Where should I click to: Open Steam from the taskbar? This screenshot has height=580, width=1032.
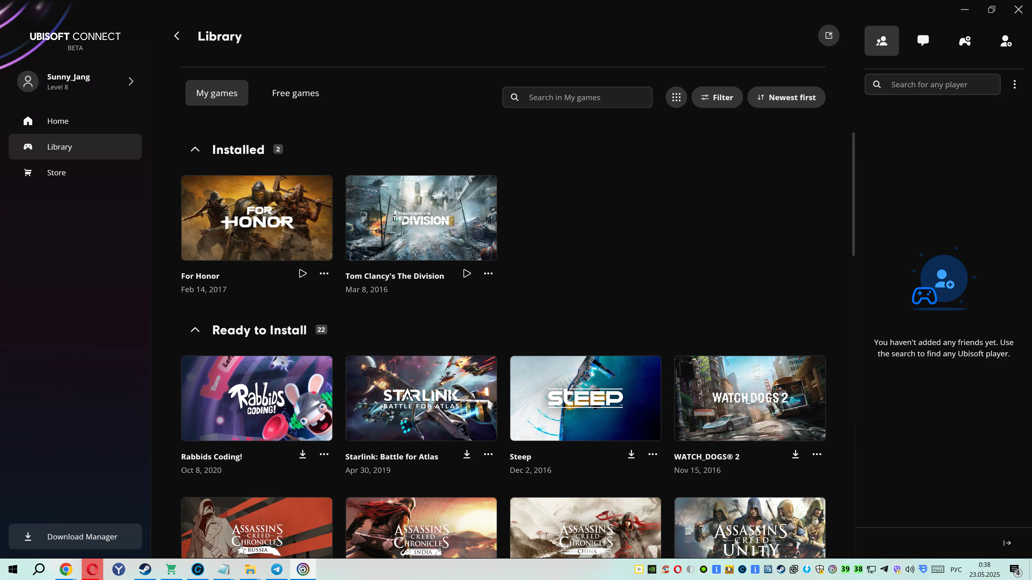pos(145,569)
